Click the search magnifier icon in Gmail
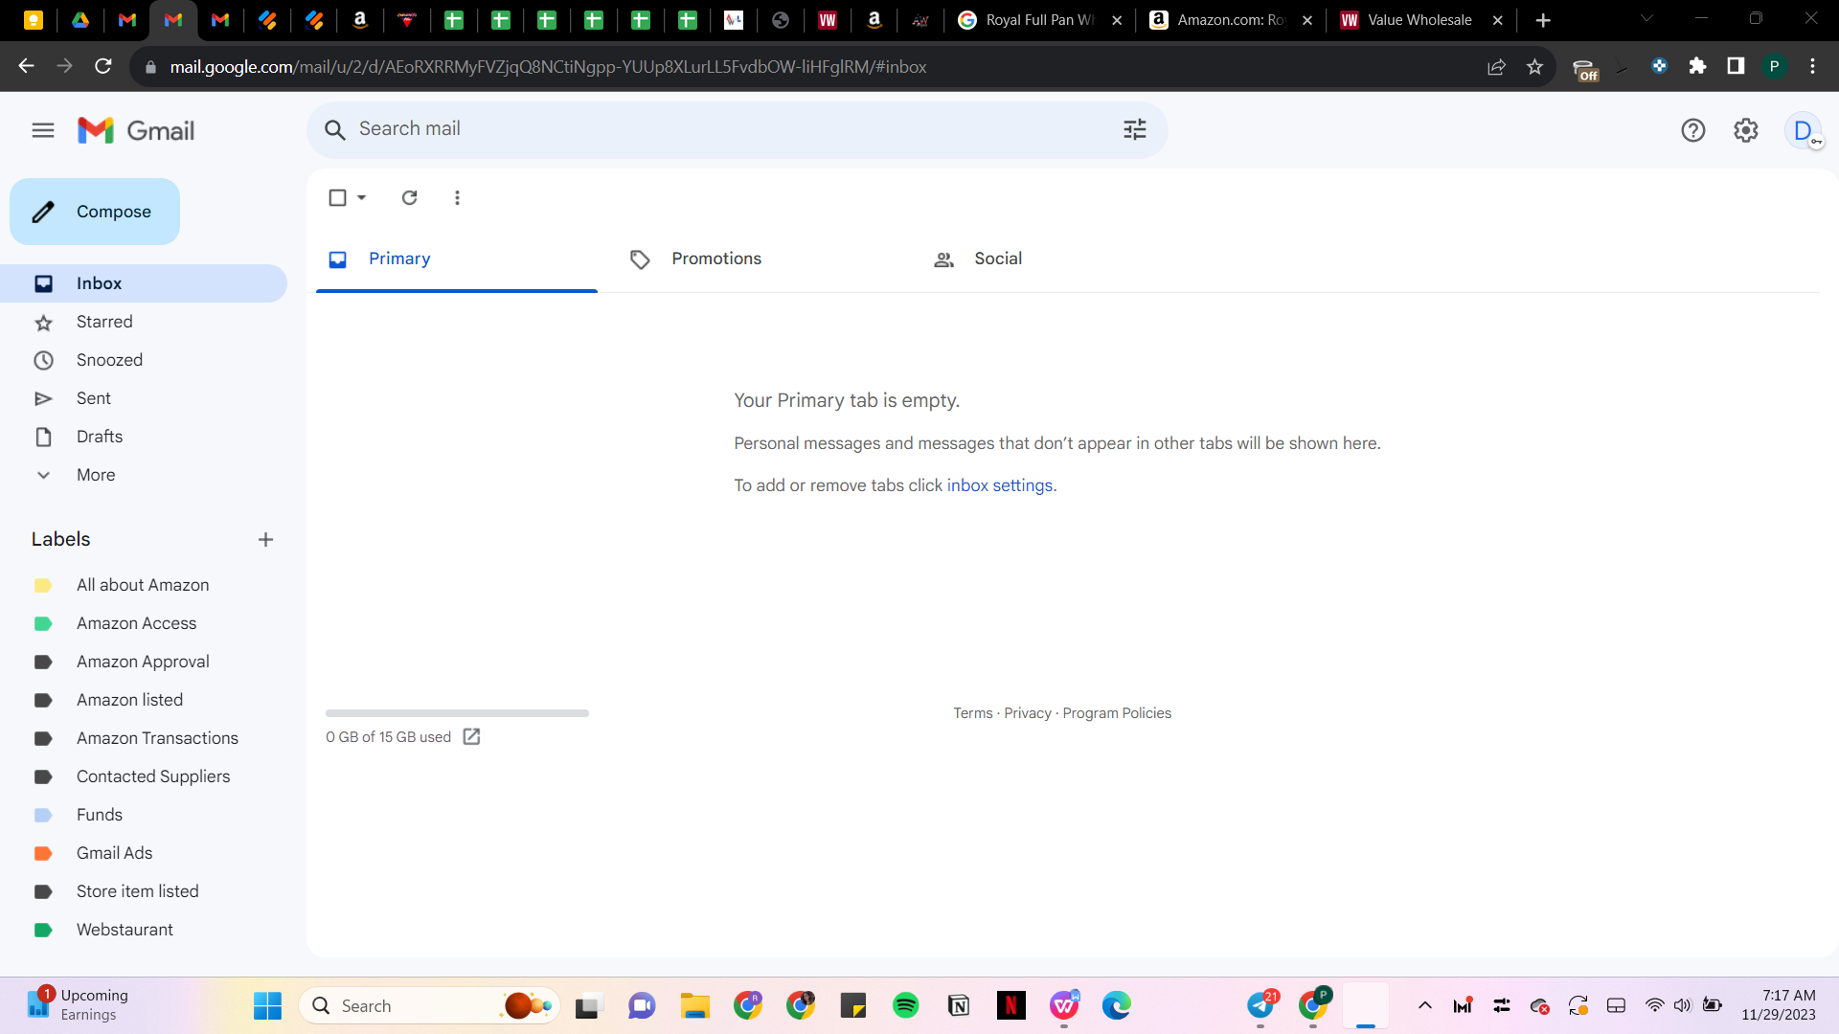This screenshot has width=1839, height=1034. (334, 129)
